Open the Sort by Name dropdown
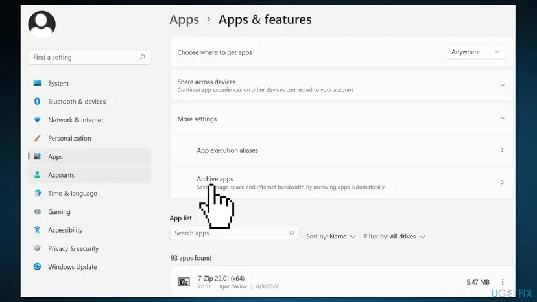The image size is (537, 302). point(331,237)
